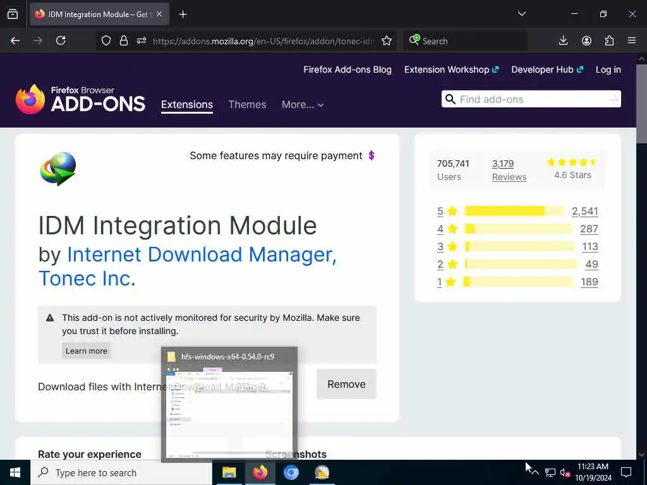Remove the IDM add-on with the Remove button
This screenshot has width=647, height=485.
(x=347, y=384)
